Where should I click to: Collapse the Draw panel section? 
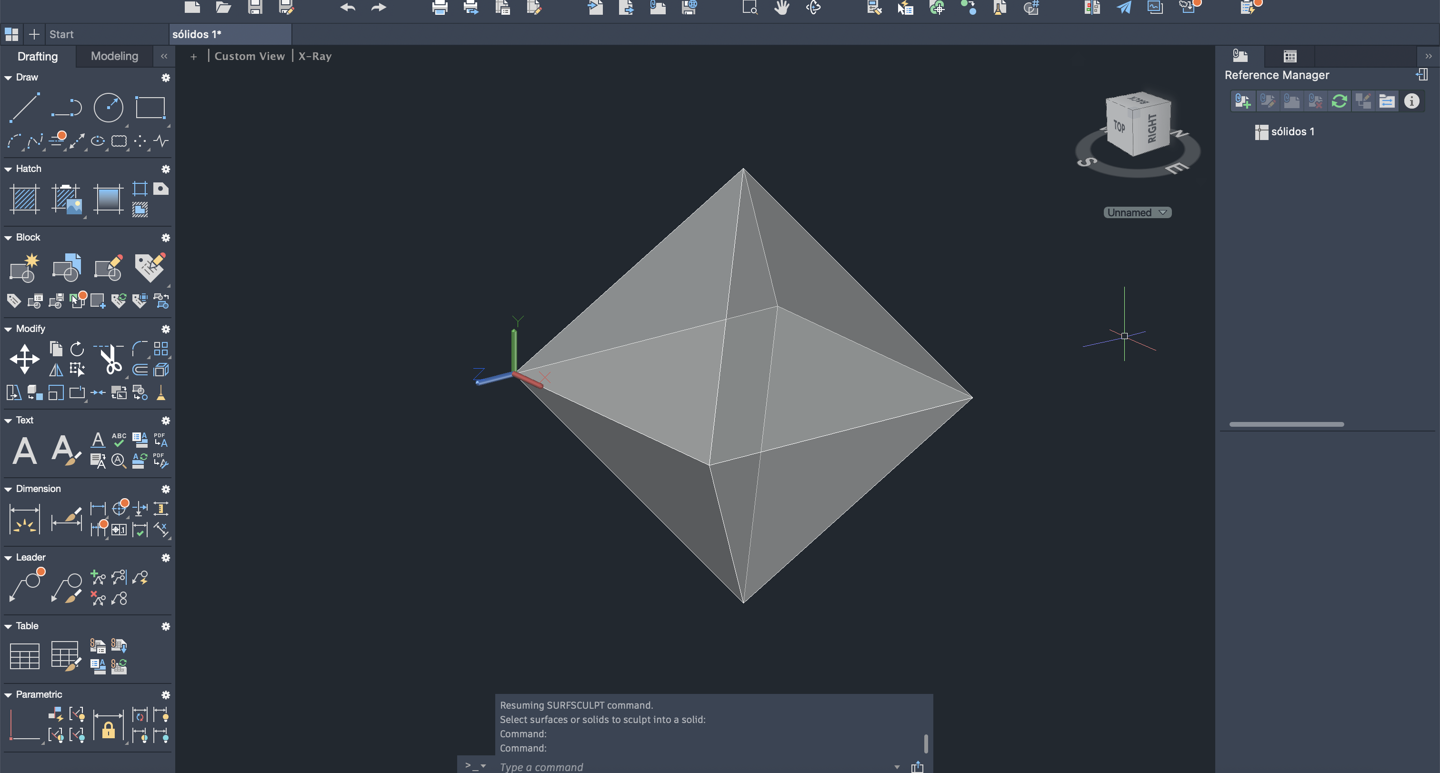9,78
